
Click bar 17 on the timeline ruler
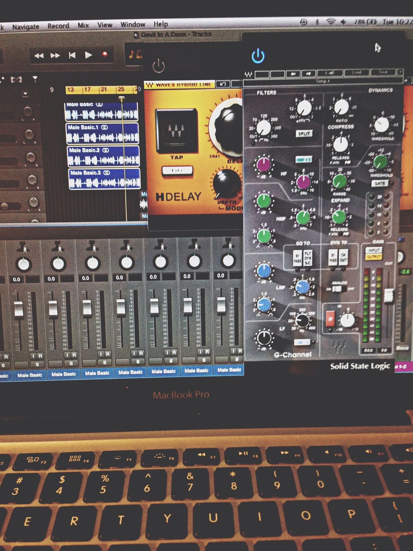(87, 89)
